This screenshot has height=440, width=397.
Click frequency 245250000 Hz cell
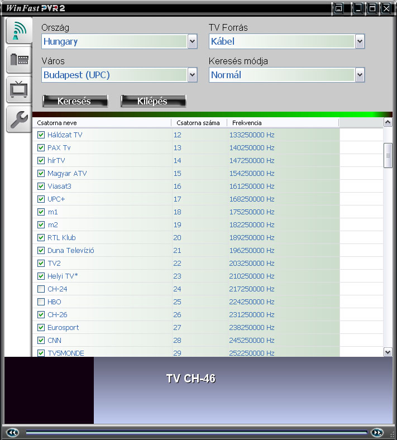pos(252,341)
